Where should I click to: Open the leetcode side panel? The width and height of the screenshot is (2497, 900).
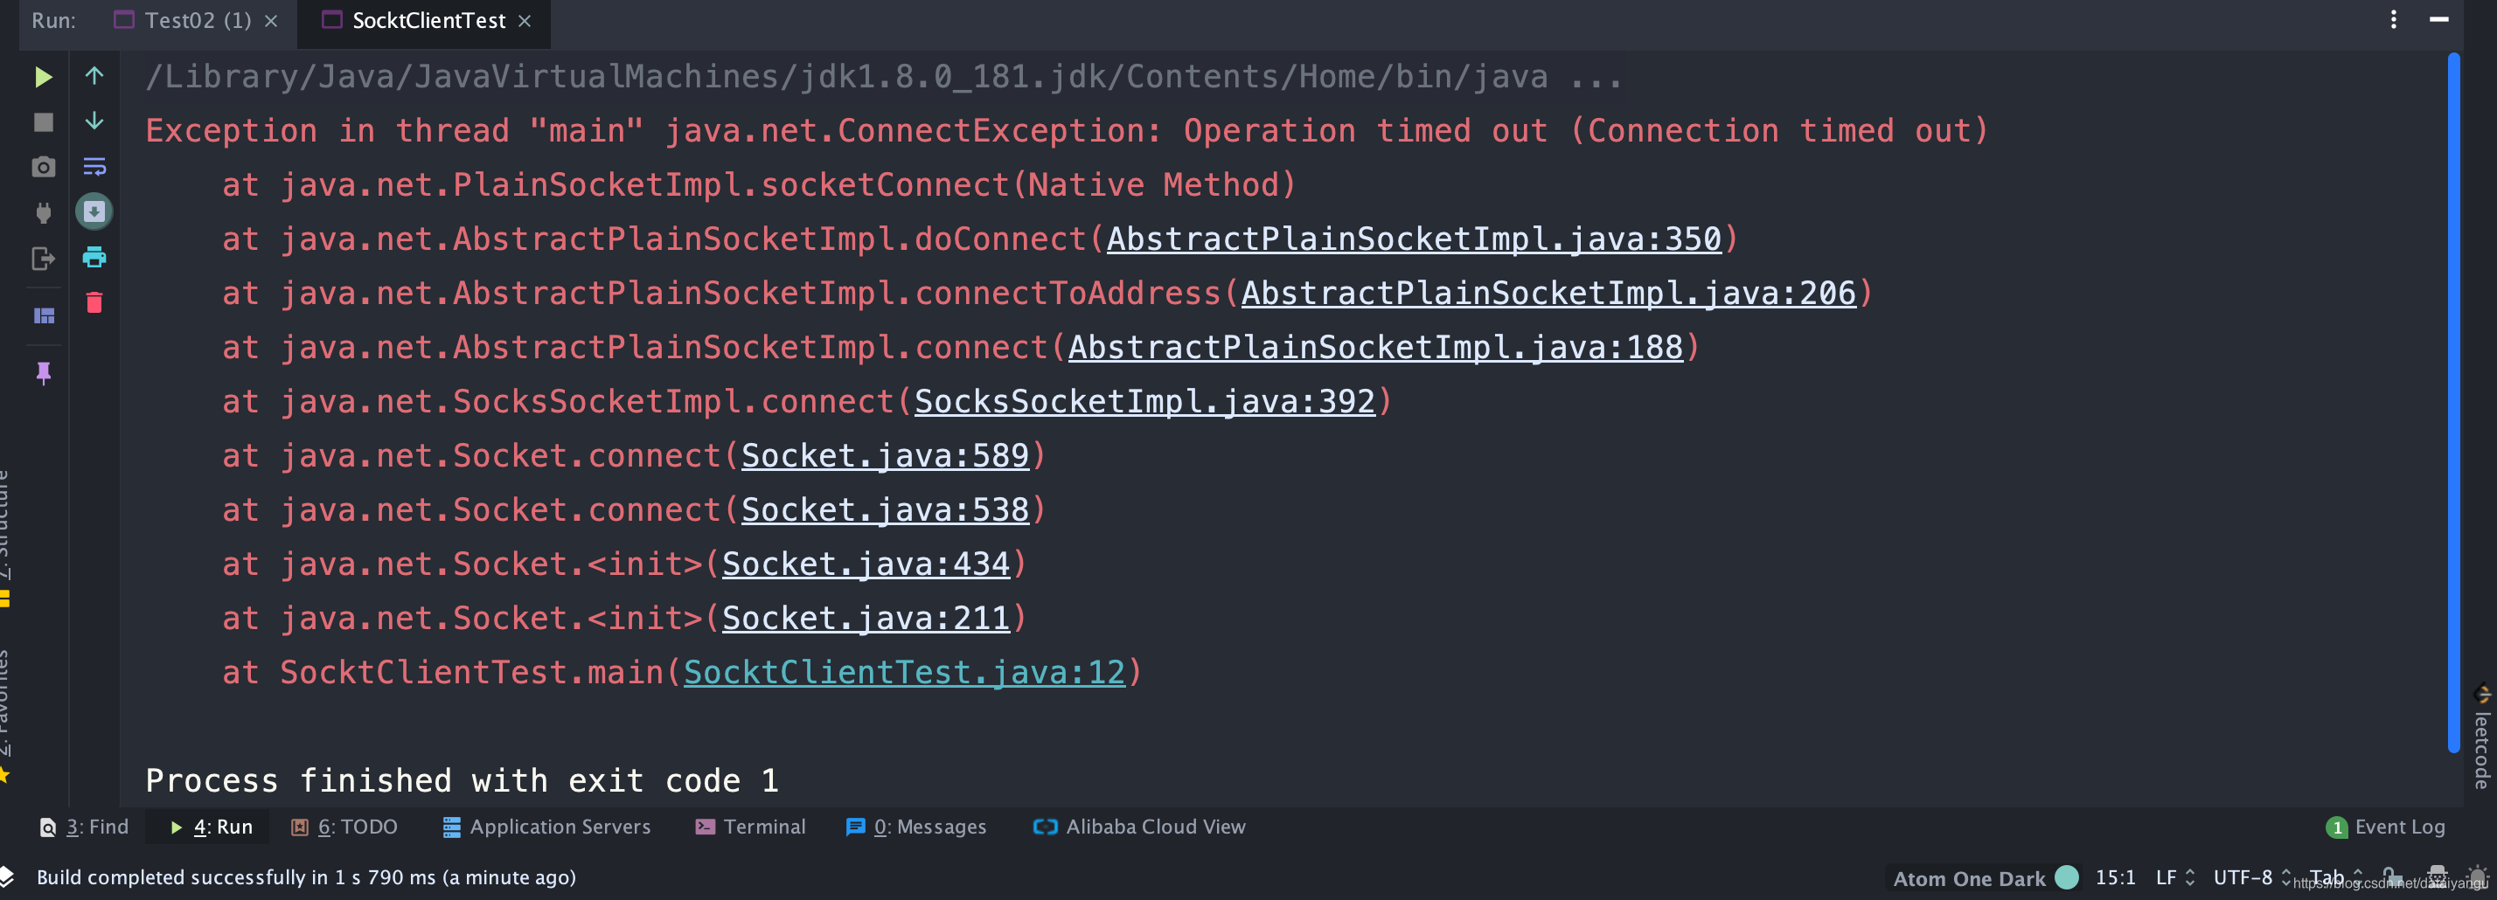[x=2482, y=738]
